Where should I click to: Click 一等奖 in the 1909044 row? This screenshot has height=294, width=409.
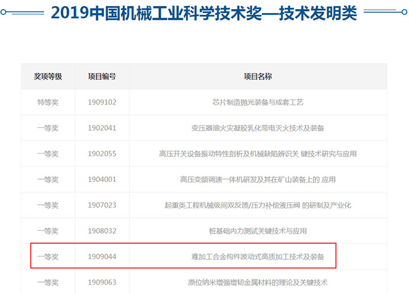click(48, 256)
